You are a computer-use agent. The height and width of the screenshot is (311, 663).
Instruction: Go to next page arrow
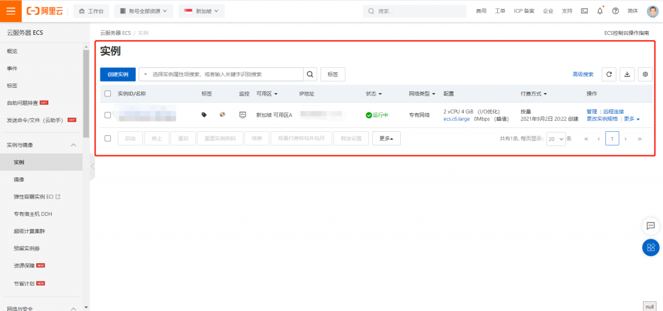point(625,138)
